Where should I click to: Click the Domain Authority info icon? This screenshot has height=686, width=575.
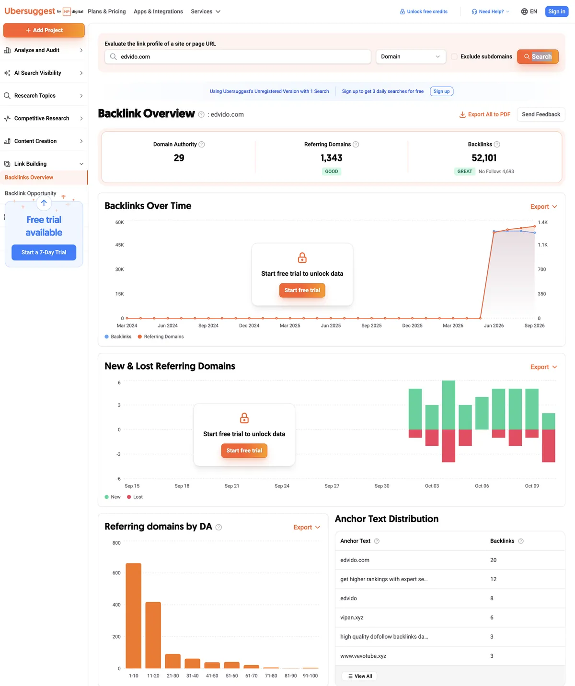pyautogui.click(x=202, y=144)
